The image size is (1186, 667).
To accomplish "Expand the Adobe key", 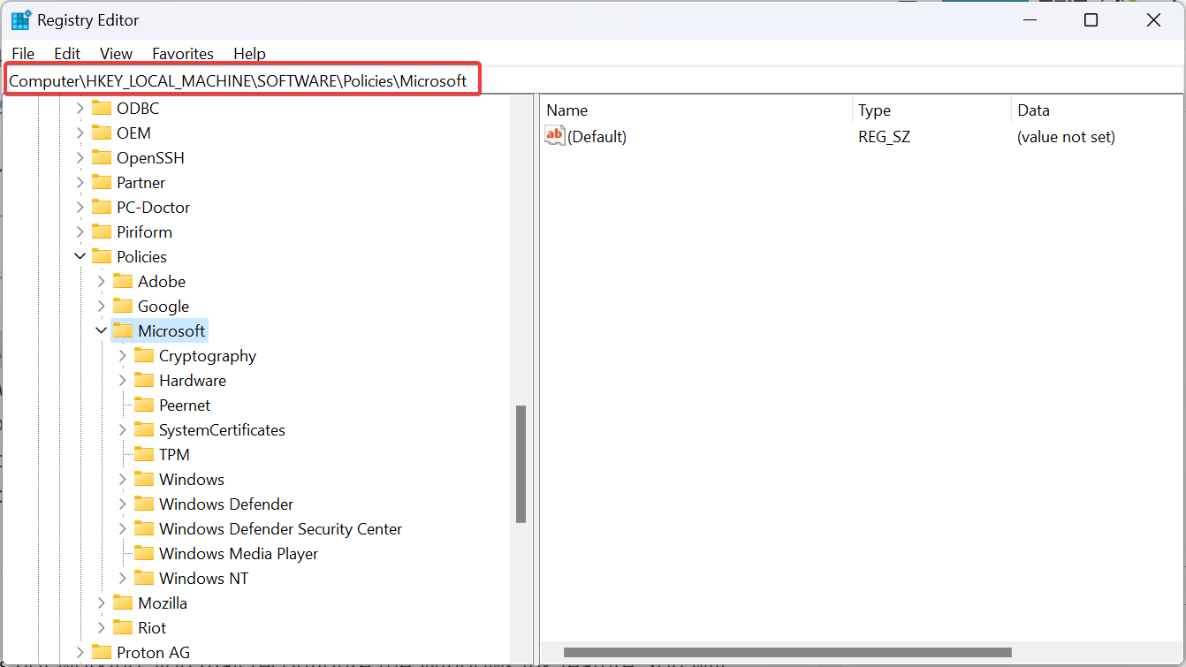I will (x=102, y=281).
